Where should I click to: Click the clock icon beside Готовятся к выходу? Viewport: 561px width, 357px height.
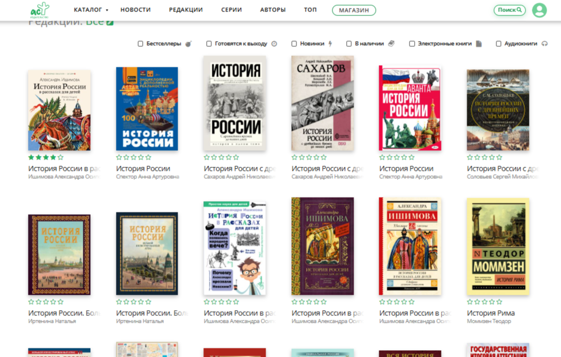[x=274, y=43]
